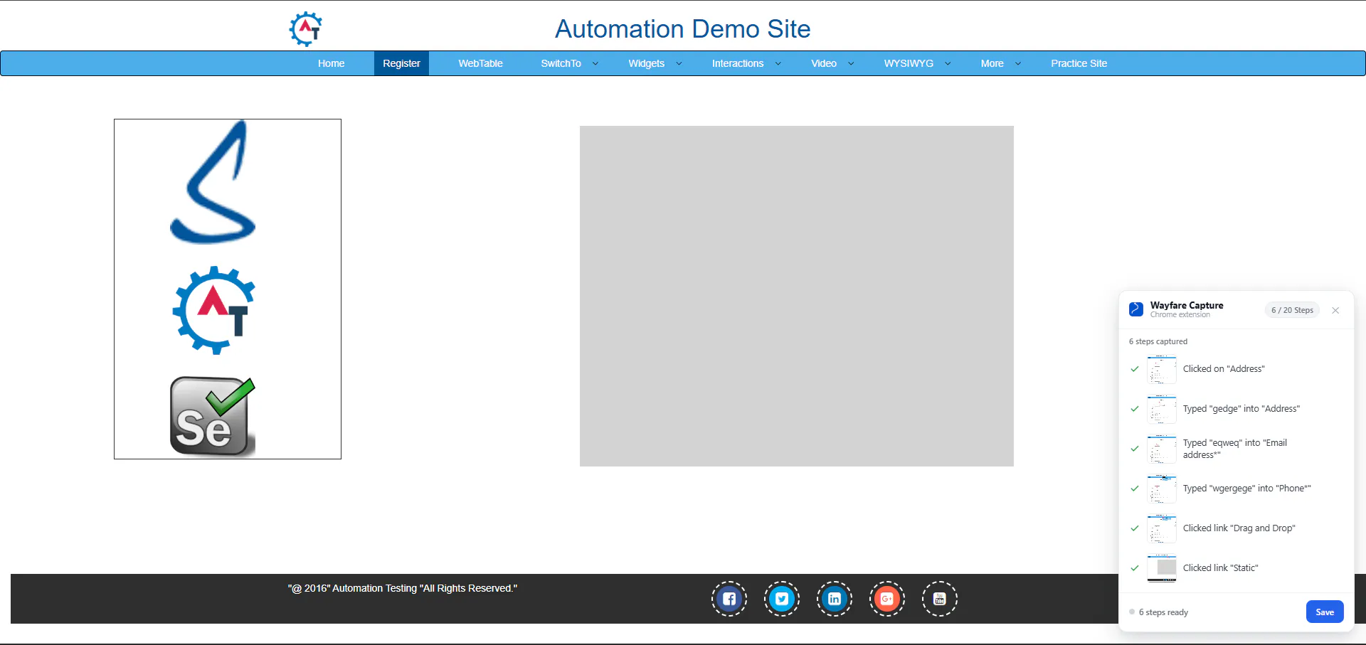
Task: Open thumbnail of Typed "eqweq" step
Action: 1162,449
